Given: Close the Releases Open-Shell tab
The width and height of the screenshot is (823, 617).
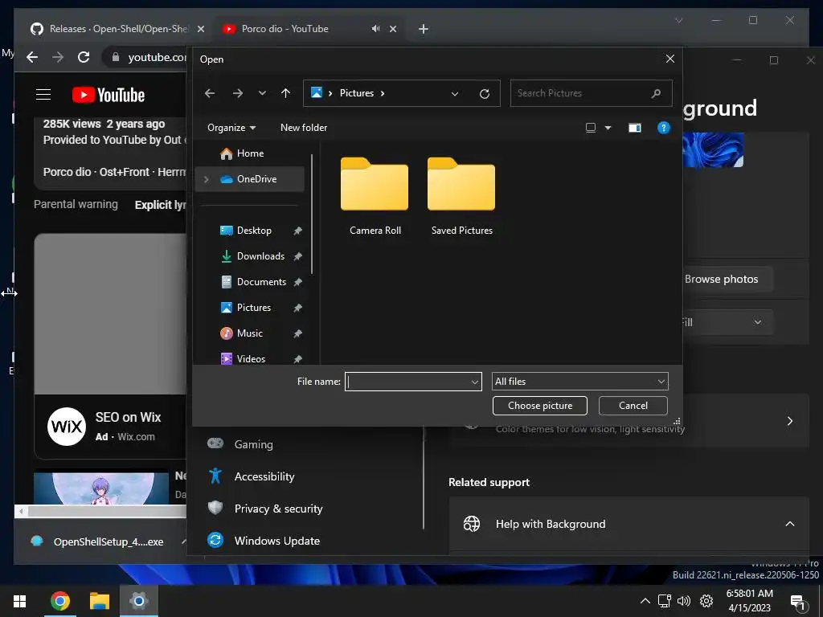Looking at the screenshot, I should (200, 29).
